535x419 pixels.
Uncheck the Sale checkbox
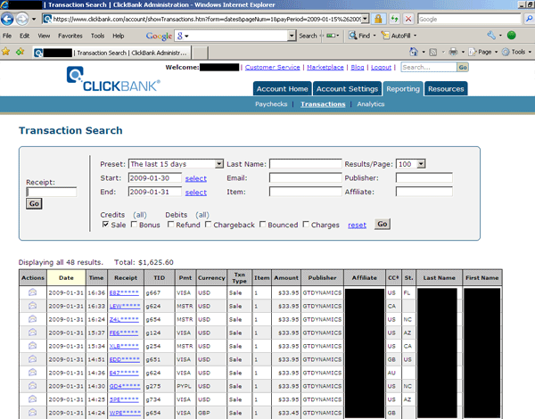coord(105,225)
